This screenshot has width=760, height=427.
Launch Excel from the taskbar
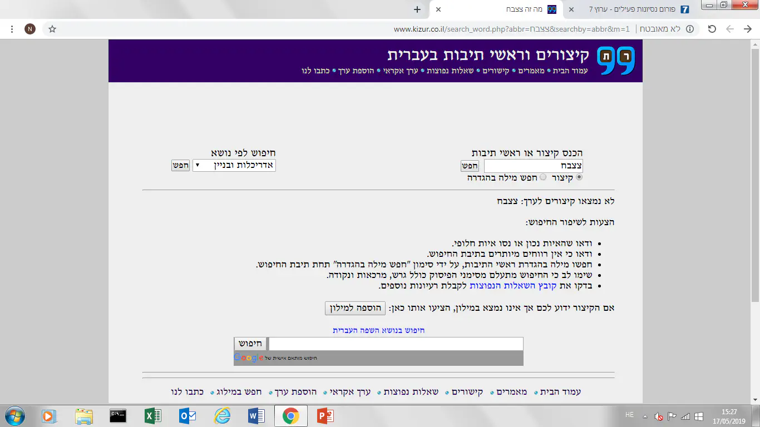point(152,416)
